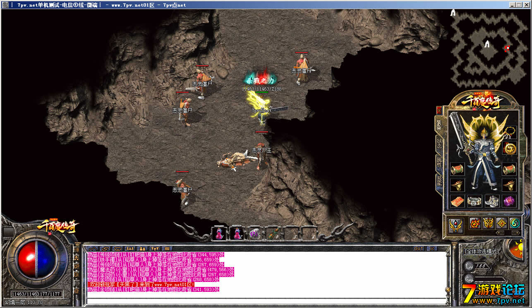Image resolution: width=532 pixels, height=308 pixels.
Task: Open the 属性 tab
Action: tap(439, 162)
